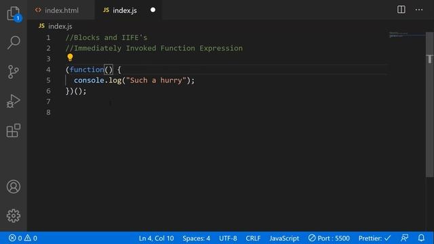Click the errors count icon in status bar
This screenshot has height=244, width=434.
(x=15, y=238)
